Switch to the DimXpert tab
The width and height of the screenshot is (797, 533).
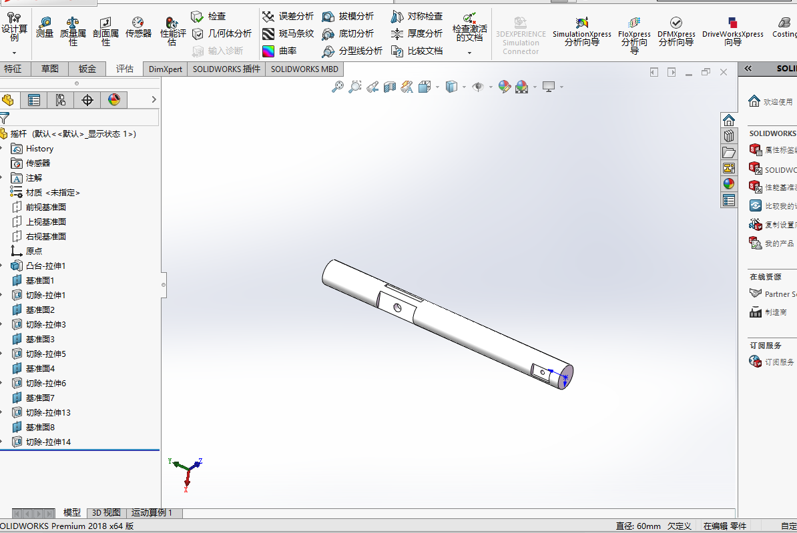pos(165,69)
